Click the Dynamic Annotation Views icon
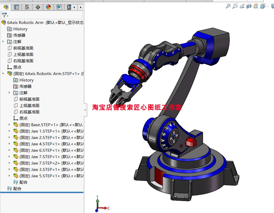This screenshot has height=213, width=274. [x=256, y=6]
